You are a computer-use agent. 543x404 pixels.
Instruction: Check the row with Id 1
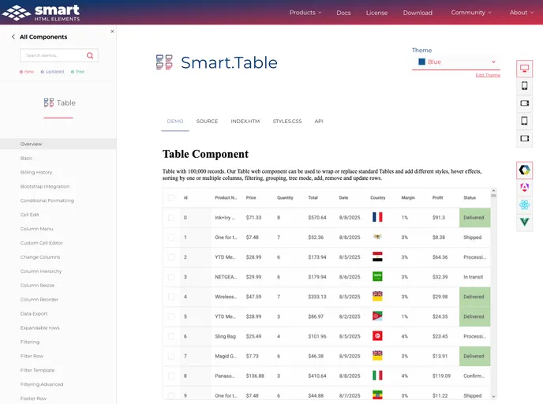point(171,238)
